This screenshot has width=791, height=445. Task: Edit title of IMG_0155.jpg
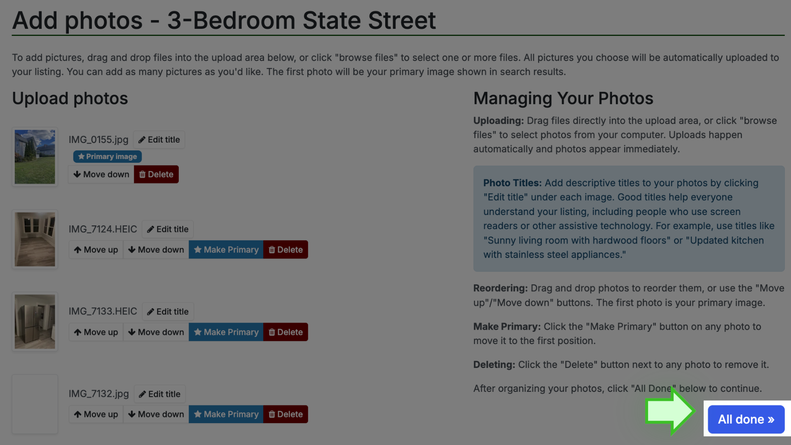click(x=159, y=140)
